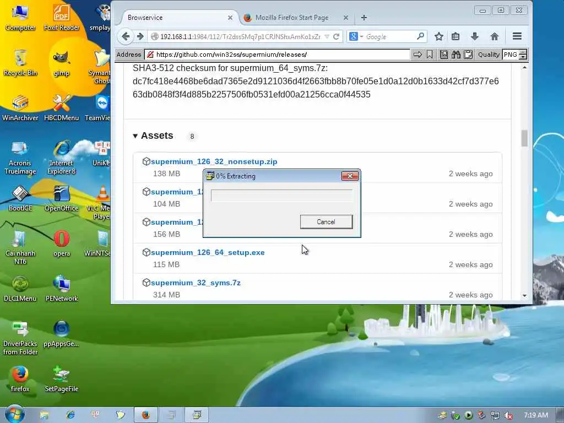Open the downloads arrow icon
564x423 pixels.
[475, 36]
